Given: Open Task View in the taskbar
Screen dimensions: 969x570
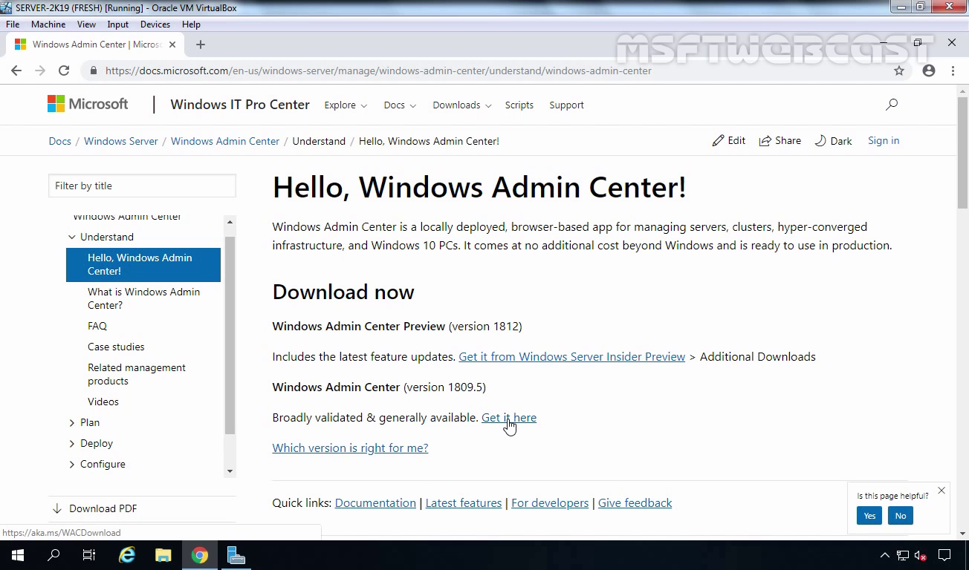Looking at the screenshot, I should click(89, 555).
